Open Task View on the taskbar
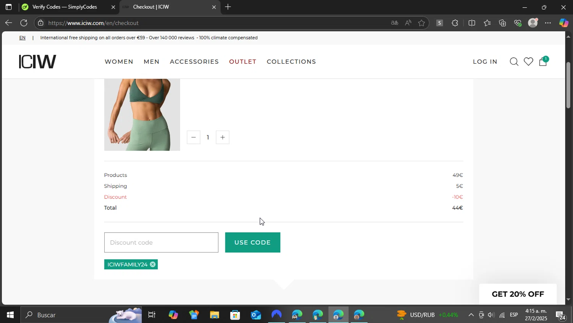 152,315
